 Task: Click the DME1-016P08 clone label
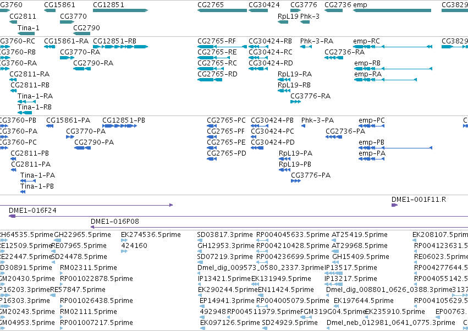point(114,222)
